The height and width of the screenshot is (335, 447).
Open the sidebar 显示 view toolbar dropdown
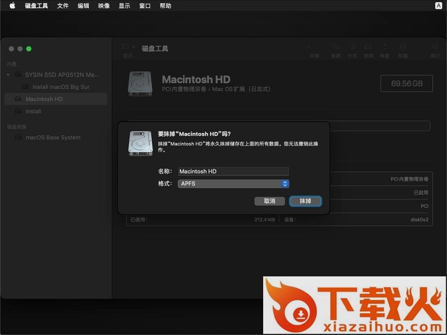[x=128, y=47]
